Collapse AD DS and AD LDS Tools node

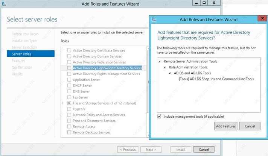169,73
